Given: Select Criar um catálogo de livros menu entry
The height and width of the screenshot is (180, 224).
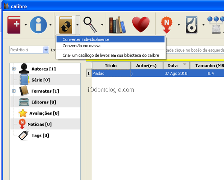Looking at the screenshot, I should [110, 55].
